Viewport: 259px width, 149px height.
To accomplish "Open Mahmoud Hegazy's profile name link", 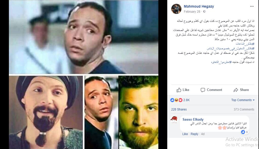I will click(199, 6).
